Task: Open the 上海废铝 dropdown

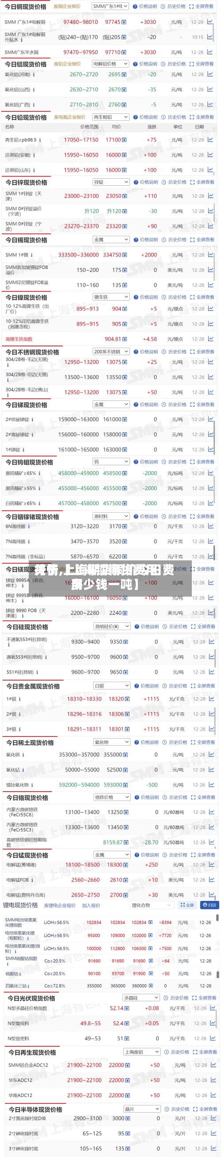Action: pyautogui.click(x=141, y=1052)
